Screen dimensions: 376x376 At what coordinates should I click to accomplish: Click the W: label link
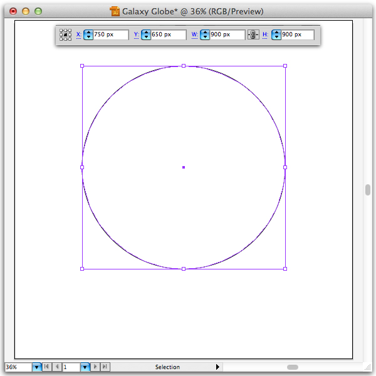click(x=194, y=35)
